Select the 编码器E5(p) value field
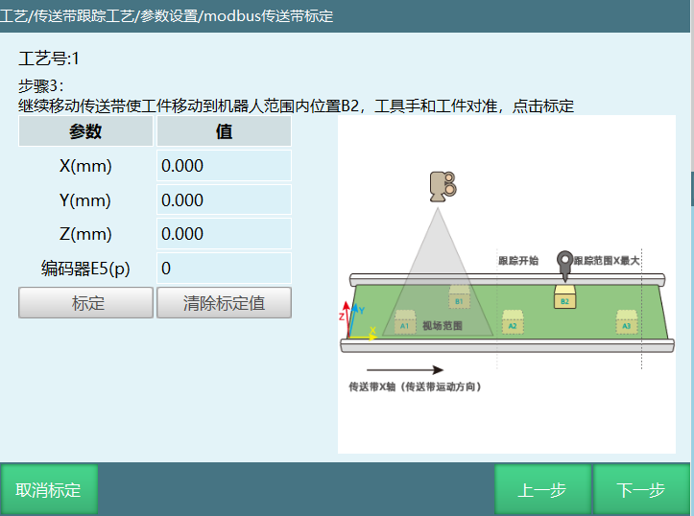 point(224,268)
